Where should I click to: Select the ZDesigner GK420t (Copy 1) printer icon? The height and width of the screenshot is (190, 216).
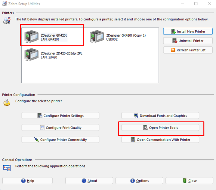coord(97,36)
